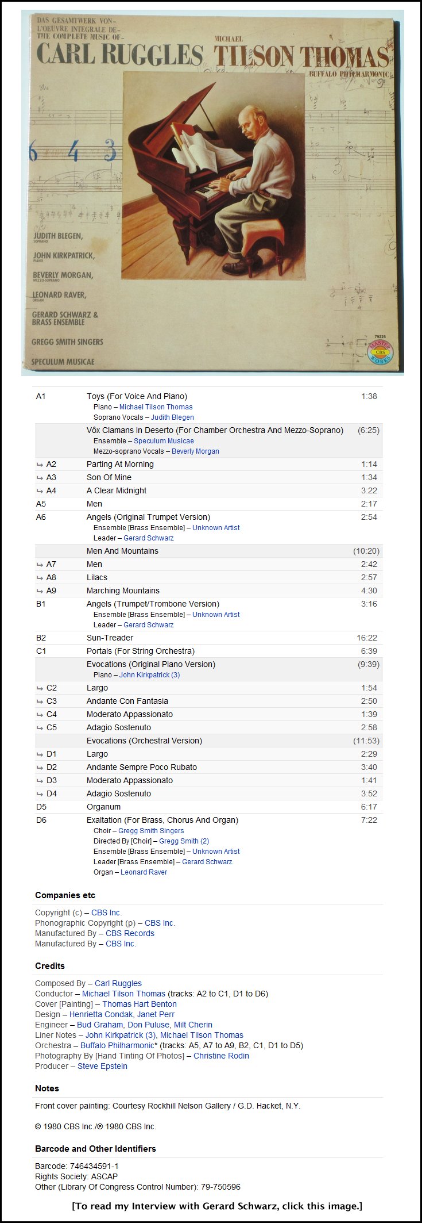Select the track title 'Parting At Morning'
Screen dimensions: 422x1223
120,464
